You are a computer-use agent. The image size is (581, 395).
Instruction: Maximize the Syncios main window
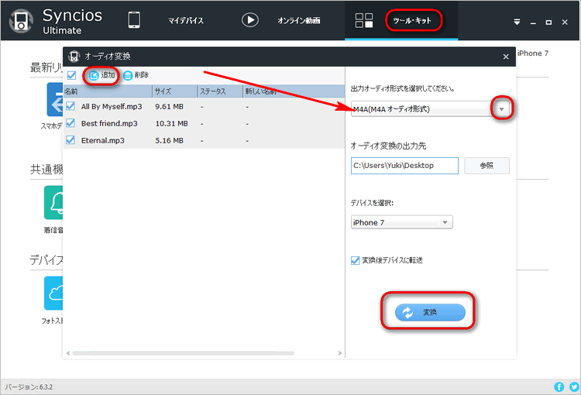coord(548,22)
